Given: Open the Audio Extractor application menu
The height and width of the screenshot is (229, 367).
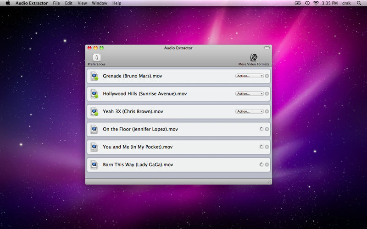Looking at the screenshot, I should [x=32, y=3].
